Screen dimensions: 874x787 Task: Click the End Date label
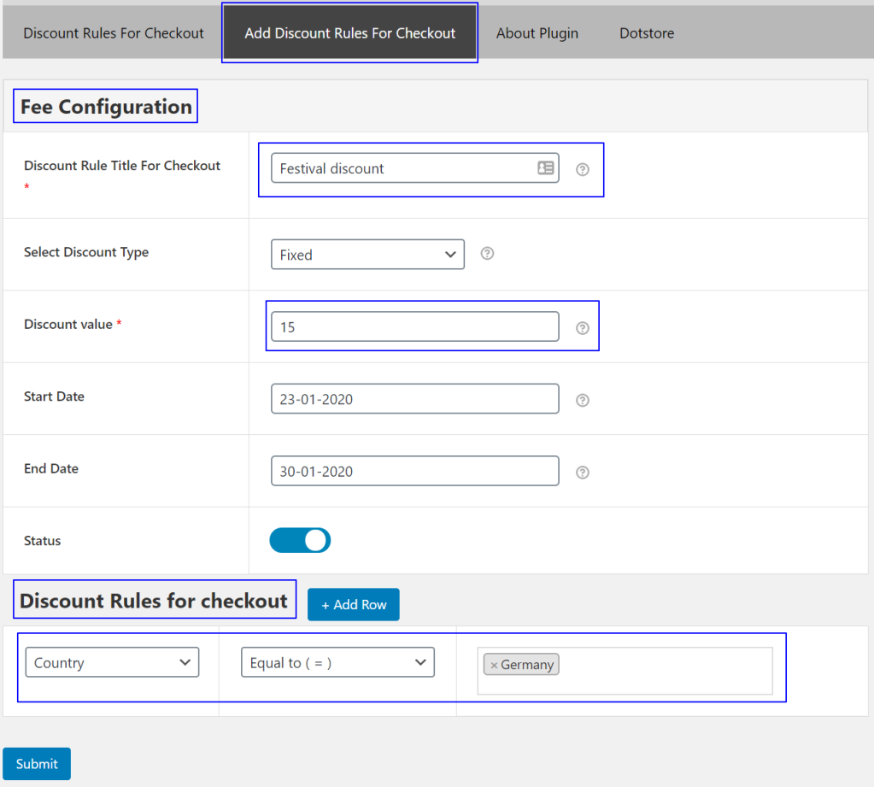pos(51,469)
